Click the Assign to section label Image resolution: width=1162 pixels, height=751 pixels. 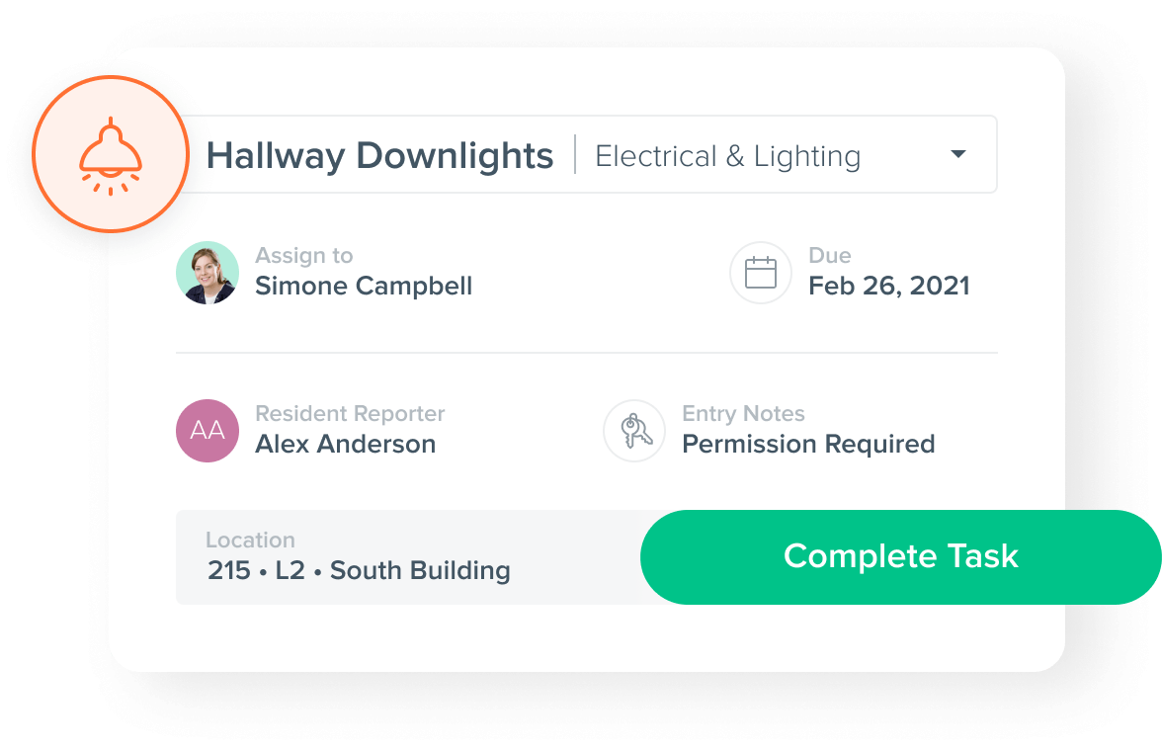point(303,255)
